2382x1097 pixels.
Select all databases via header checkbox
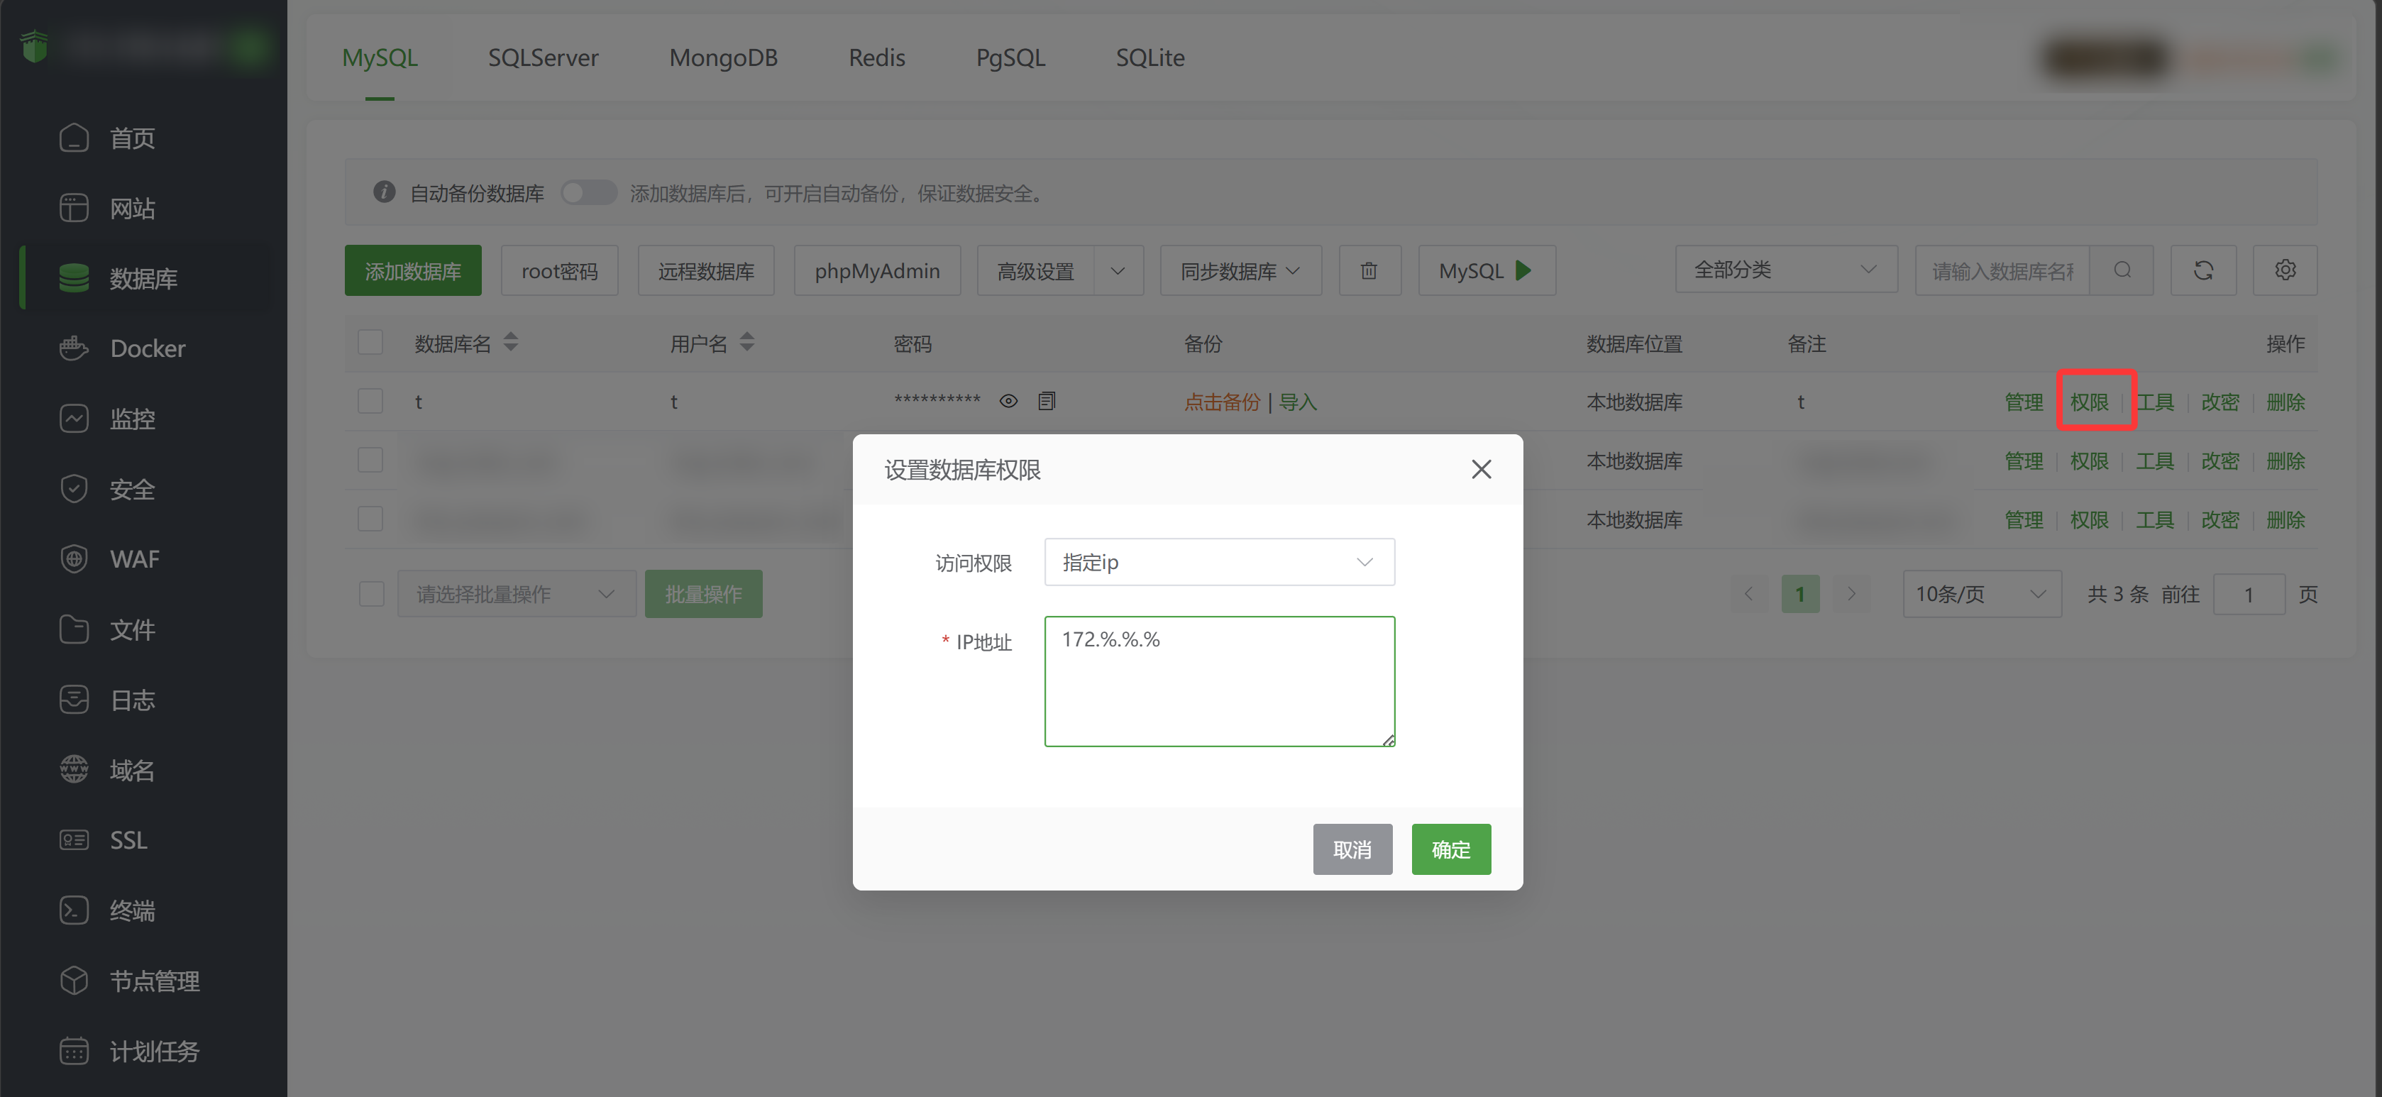coord(371,341)
